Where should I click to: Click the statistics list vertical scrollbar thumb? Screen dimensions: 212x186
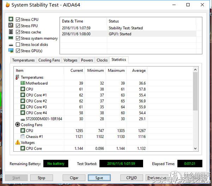tap(195, 91)
